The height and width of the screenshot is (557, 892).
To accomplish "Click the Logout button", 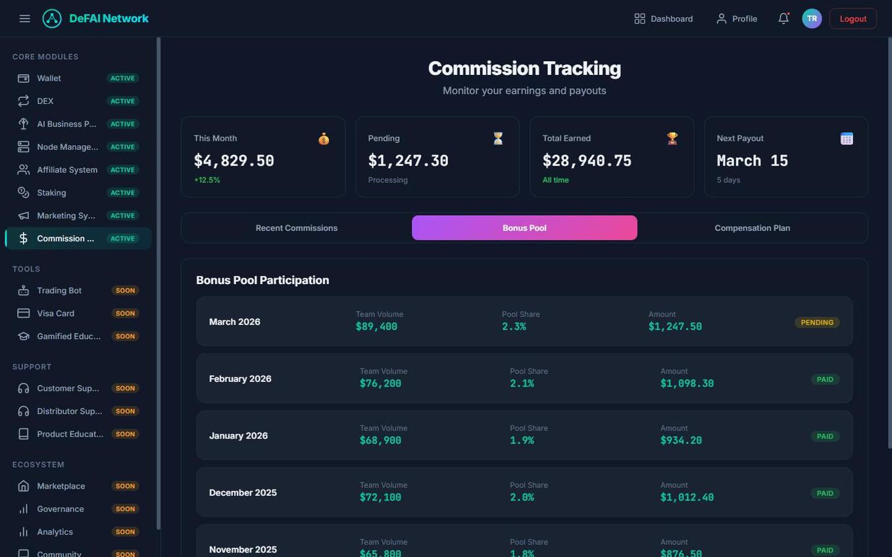I will tap(853, 18).
